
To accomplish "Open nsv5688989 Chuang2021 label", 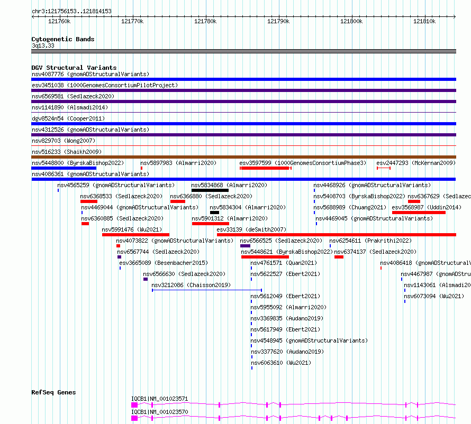I will coord(350,207).
